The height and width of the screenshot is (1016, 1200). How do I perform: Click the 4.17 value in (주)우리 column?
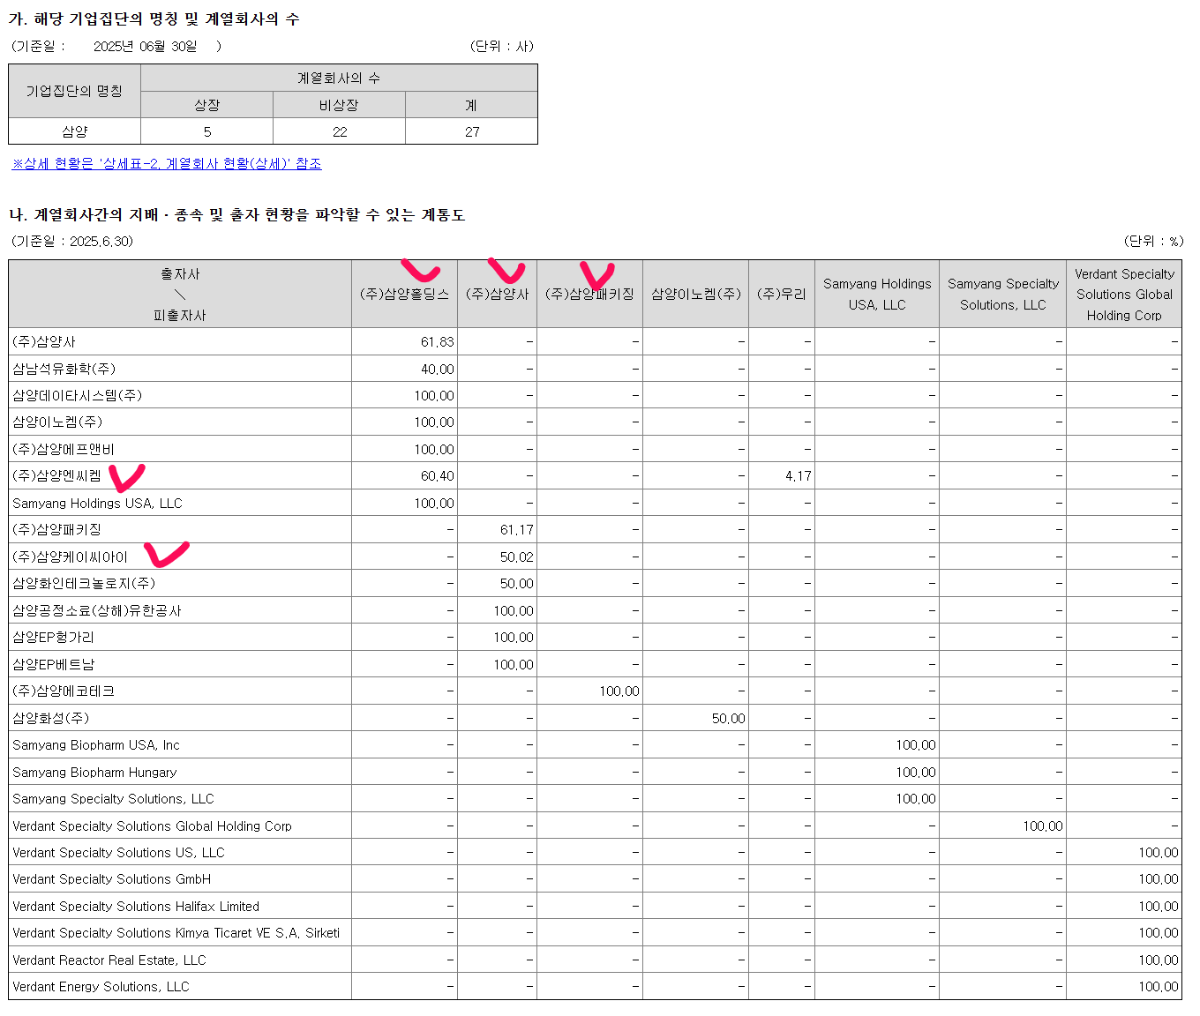(798, 475)
